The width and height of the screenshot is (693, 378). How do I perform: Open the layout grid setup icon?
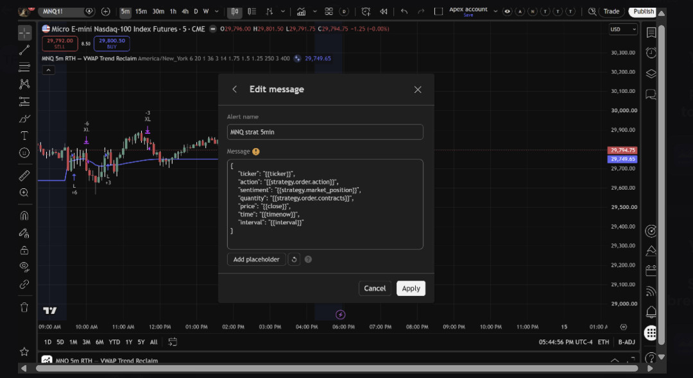pyautogui.click(x=329, y=12)
